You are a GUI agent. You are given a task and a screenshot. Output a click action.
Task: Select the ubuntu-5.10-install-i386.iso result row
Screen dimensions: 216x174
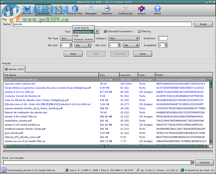click(107, 80)
